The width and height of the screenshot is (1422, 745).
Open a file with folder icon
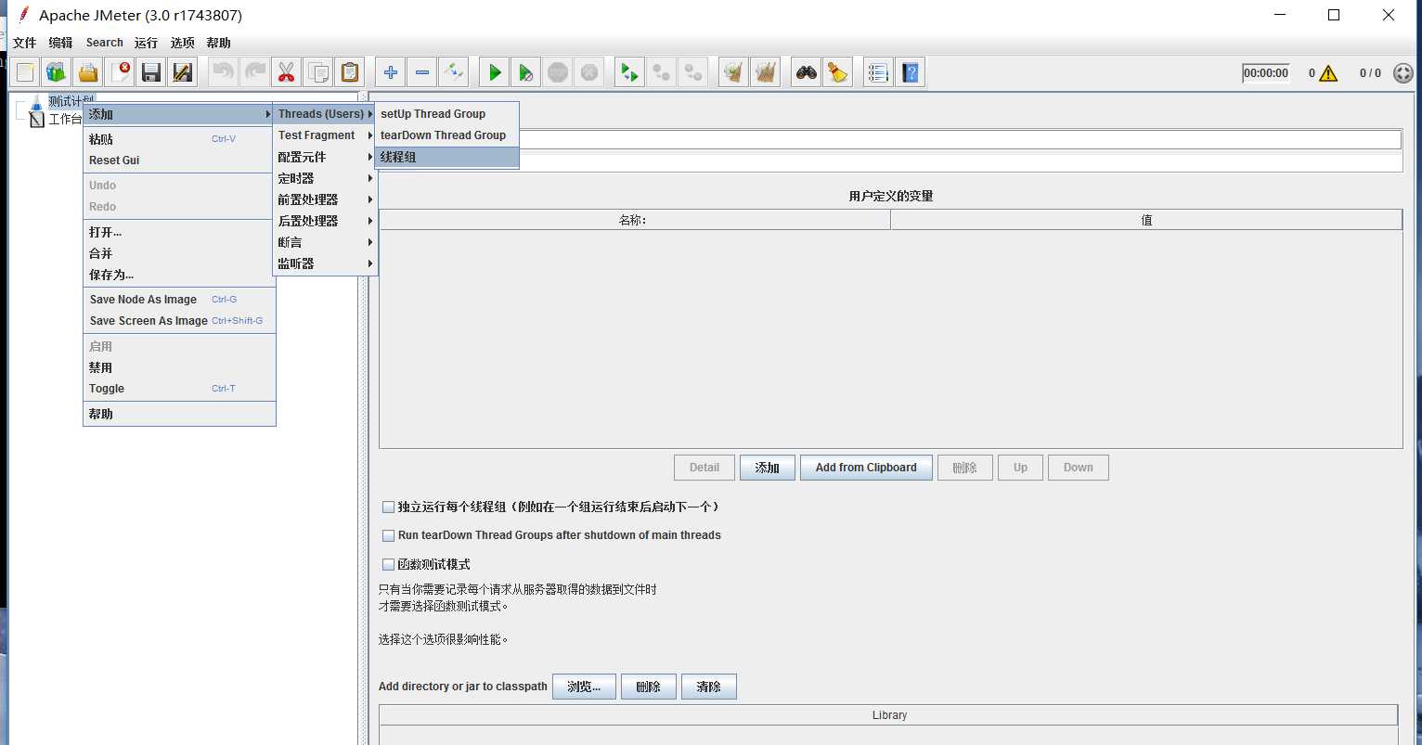pyautogui.click(x=88, y=72)
